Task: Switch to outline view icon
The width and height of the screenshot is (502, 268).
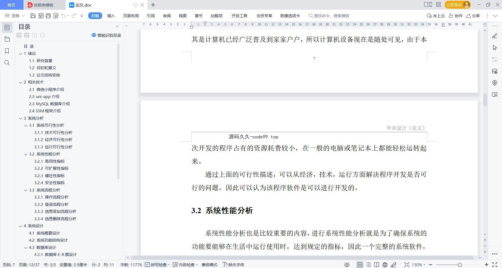Action: pos(368,265)
